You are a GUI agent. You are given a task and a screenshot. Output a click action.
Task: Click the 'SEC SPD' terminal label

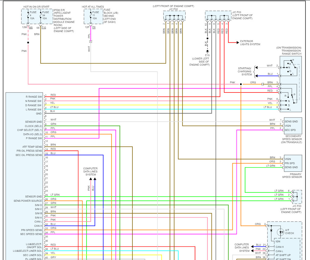pyautogui.click(x=290, y=130)
